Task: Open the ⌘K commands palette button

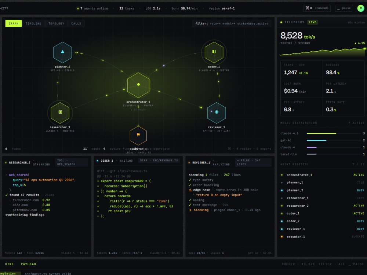Action: click(317, 8)
